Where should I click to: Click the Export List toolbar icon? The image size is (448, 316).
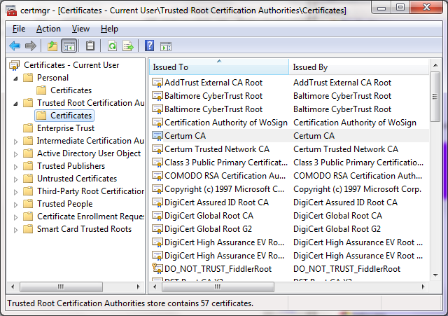point(128,46)
